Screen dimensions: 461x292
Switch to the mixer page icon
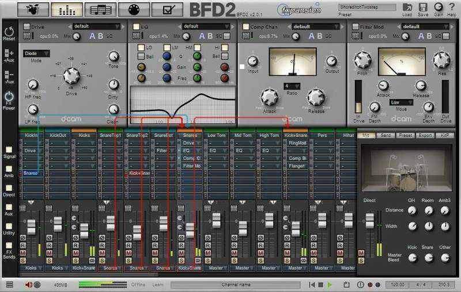pyautogui.click(x=66, y=10)
